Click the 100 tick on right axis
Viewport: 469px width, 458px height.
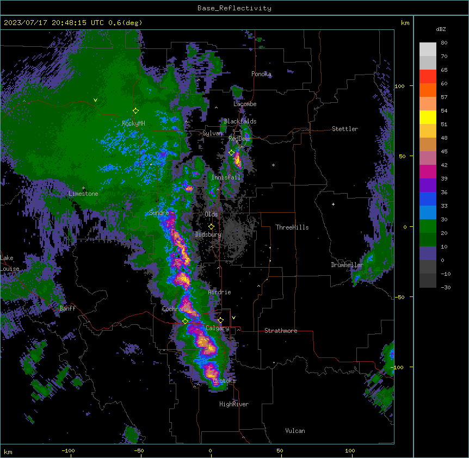coord(399,86)
